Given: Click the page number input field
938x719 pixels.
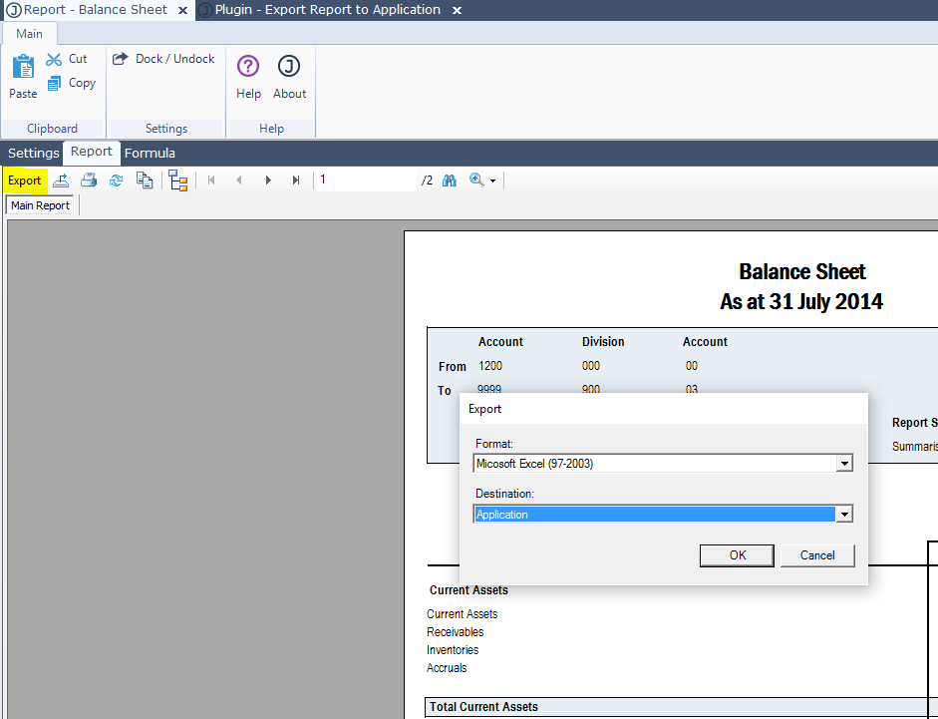Looking at the screenshot, I should click(366, 180).
